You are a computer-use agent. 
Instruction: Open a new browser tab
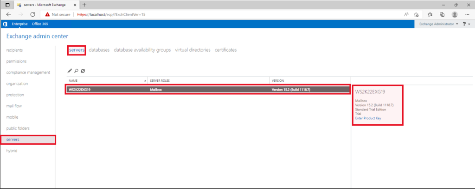click(x=84, y=5)
